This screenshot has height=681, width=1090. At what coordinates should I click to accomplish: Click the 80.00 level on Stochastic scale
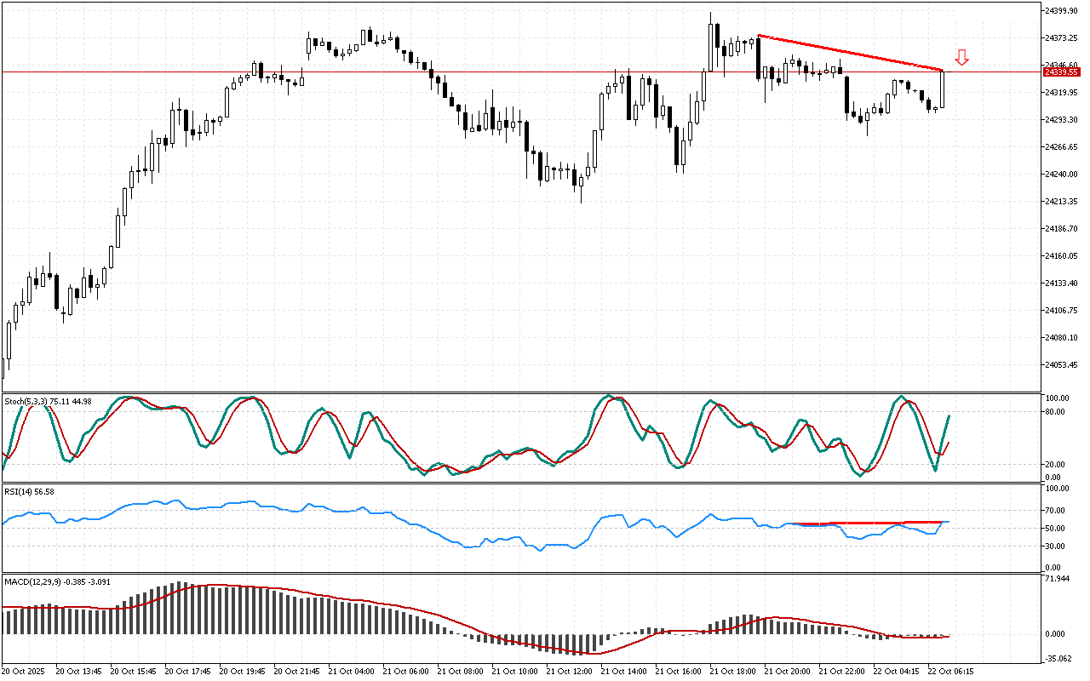coord(1056,412)
